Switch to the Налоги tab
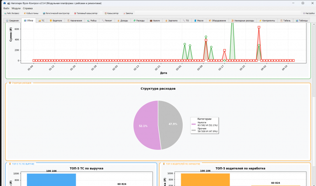316x186 pixels. click(x=155, y=21)
